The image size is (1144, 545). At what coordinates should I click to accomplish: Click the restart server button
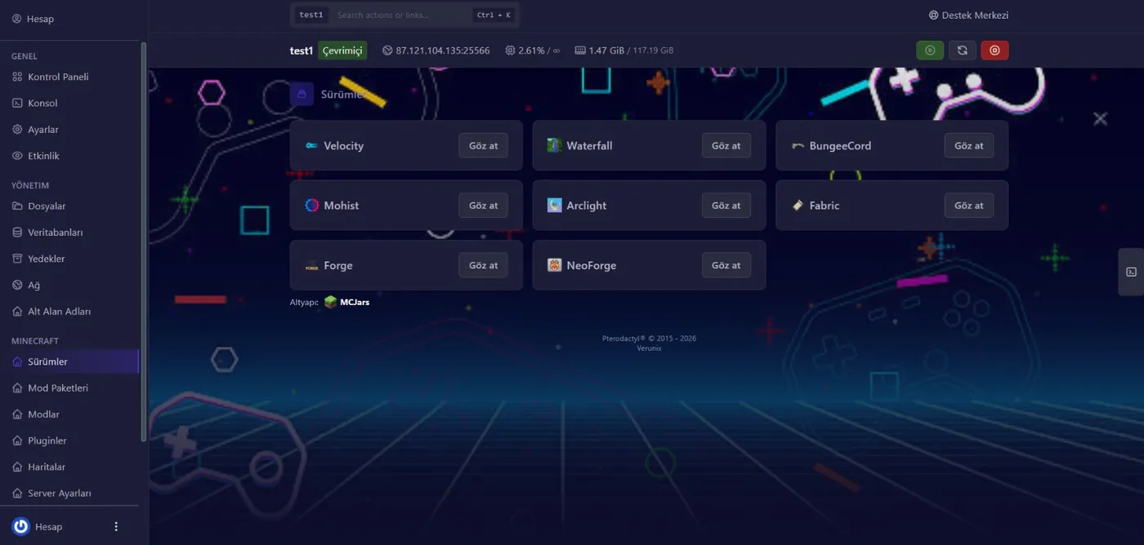click(963, 51)
